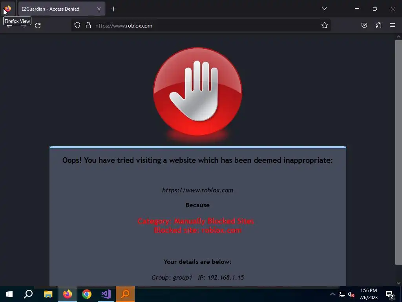
Task: Open Firefox application menu
Action: [392, 26]
